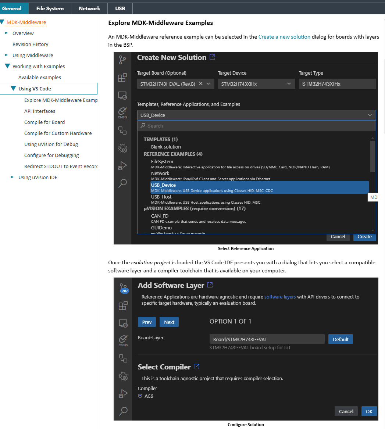
Task: Click external link icon beside Add Software Layer
Action: tap(210, 285)
